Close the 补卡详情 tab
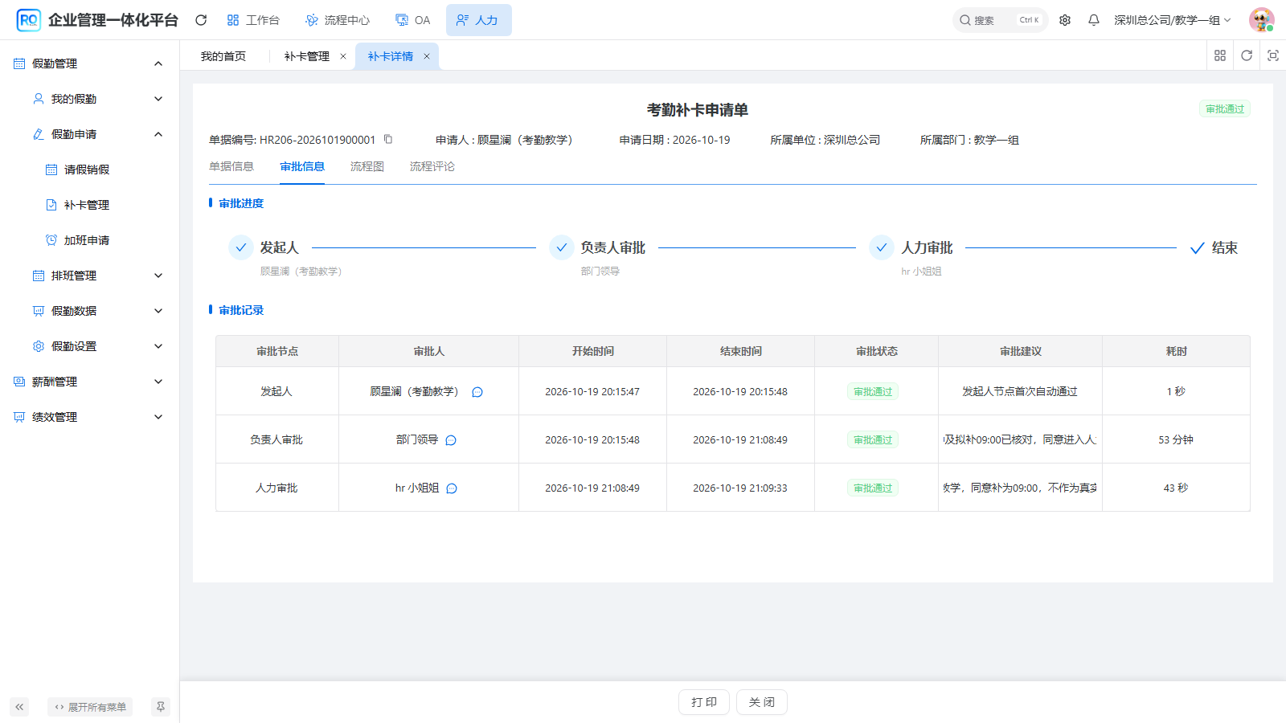1286x723 pixels. click(427, 56)
